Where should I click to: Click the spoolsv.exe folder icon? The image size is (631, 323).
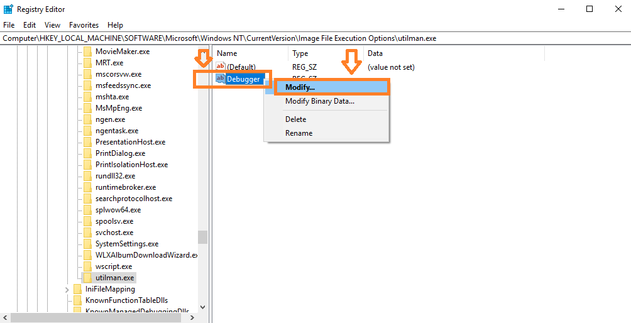click(x=87, y=221)
